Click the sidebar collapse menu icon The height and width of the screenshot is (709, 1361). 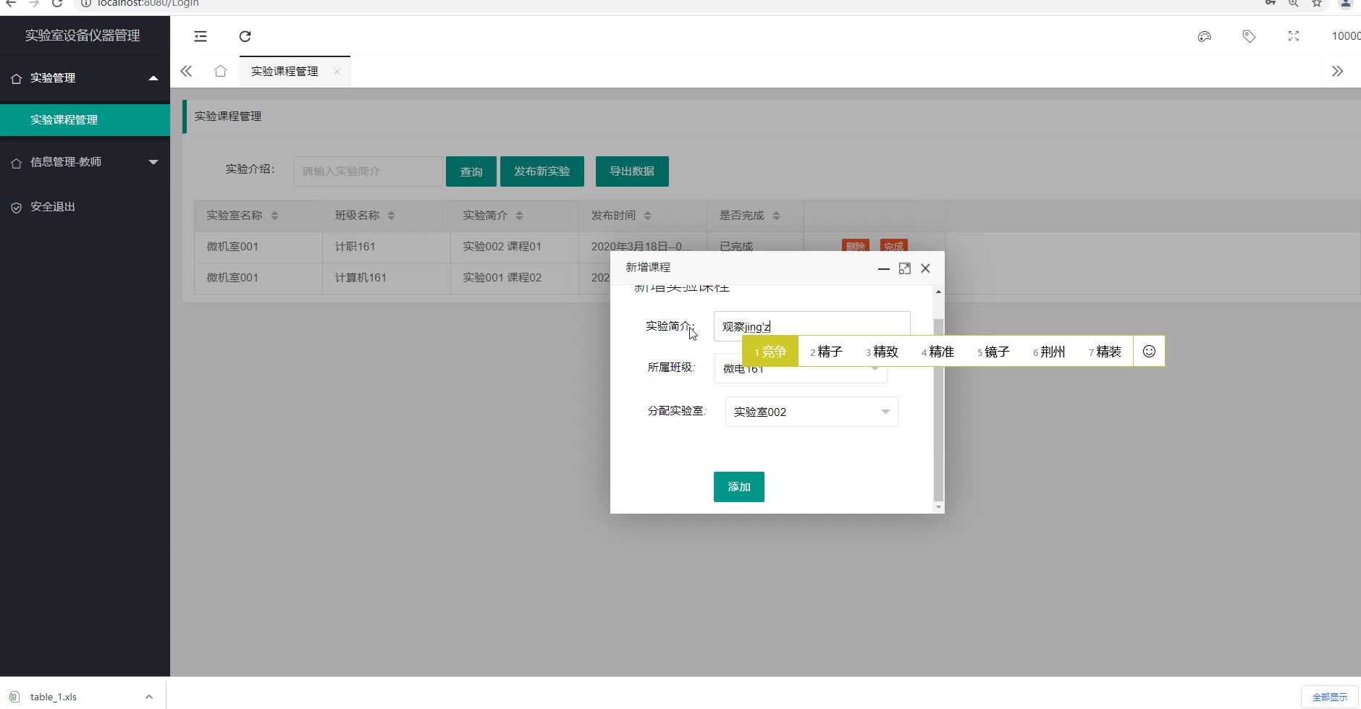pos(201,36)
